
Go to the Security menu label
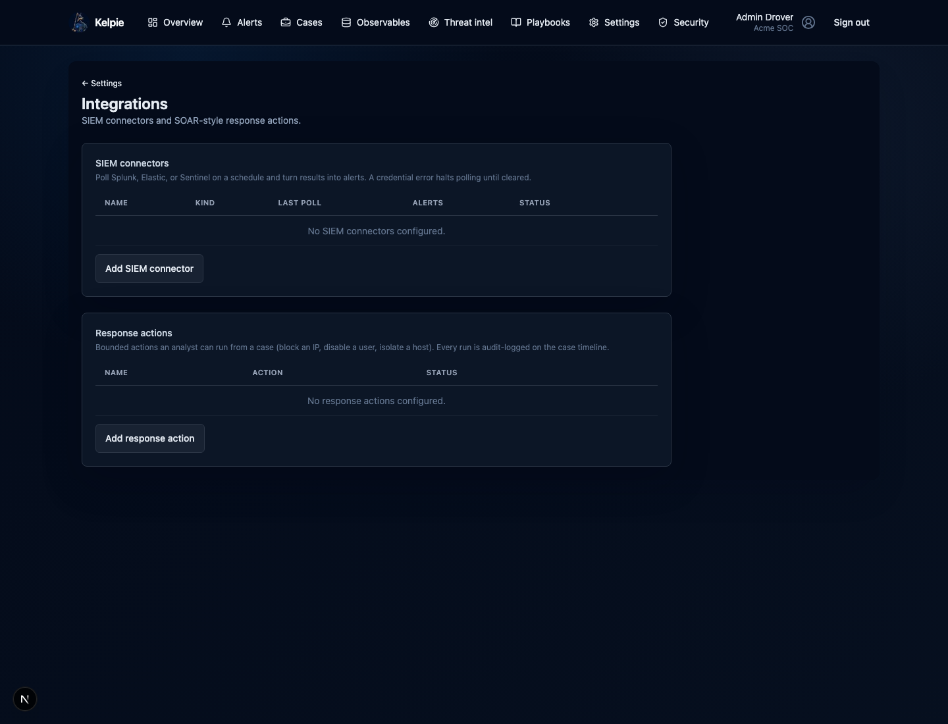691,22
